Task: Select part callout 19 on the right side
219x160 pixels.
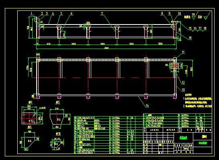Action: pos(190,38)
